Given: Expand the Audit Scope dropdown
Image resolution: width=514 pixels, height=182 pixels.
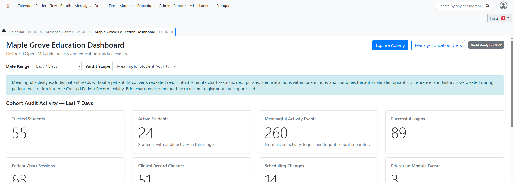Looking at the screenshot, I should click(145, 66).
